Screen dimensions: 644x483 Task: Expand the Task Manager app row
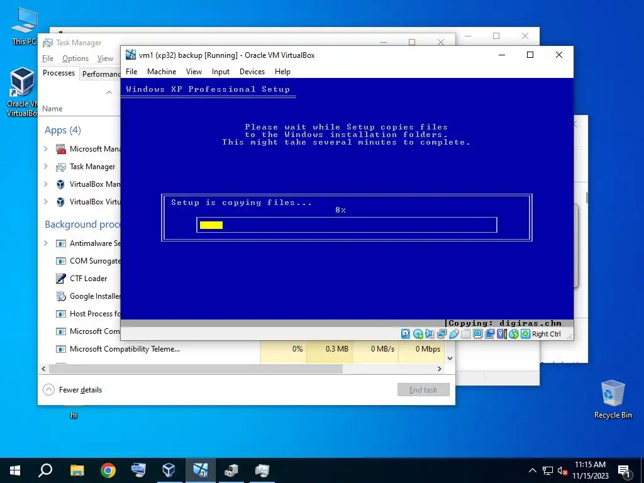pos(46,166)
